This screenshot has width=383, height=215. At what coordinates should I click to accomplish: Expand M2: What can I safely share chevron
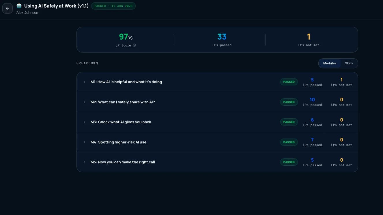(x=85, y=102)
